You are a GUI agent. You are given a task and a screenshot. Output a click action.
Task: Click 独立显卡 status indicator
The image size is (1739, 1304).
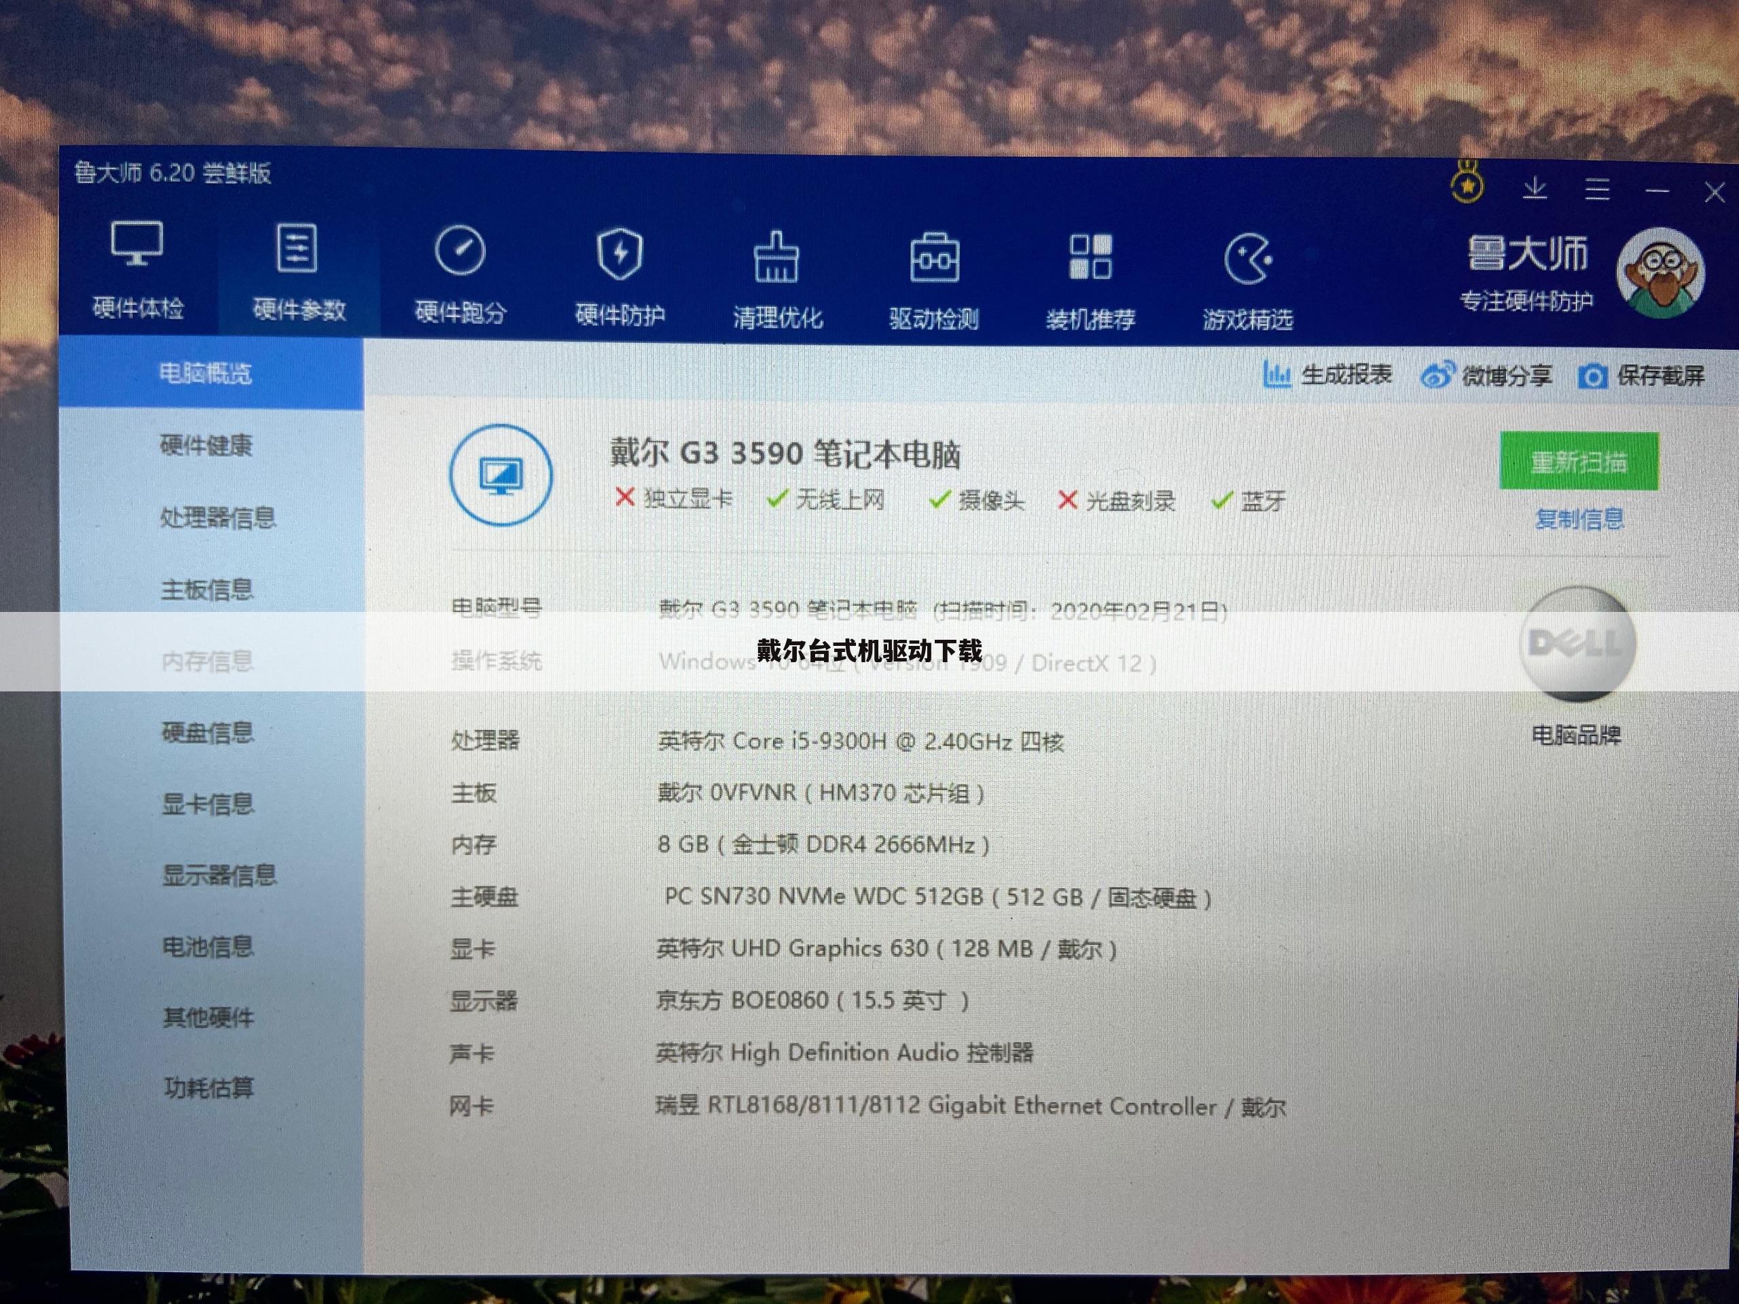[673, 499]
